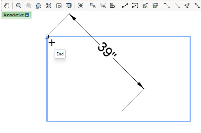Click the center target crosshair icon
201x133 pixels.
tap(81, 6)
